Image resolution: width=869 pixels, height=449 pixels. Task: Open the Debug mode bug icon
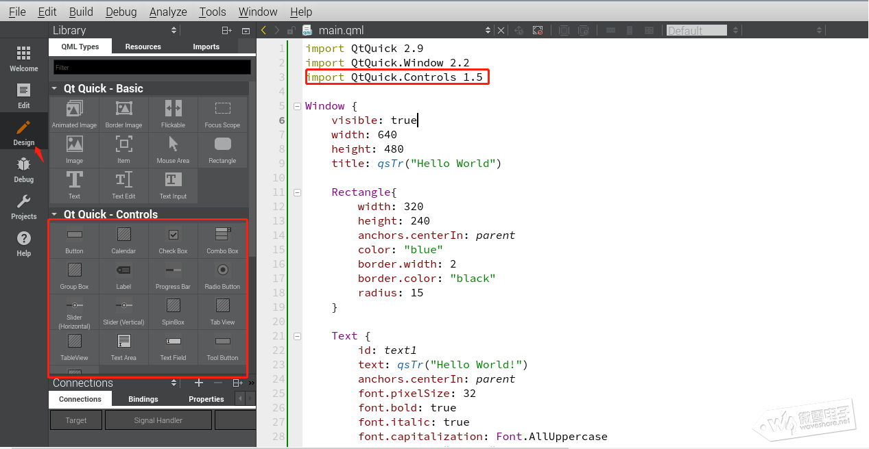[23, 170]
